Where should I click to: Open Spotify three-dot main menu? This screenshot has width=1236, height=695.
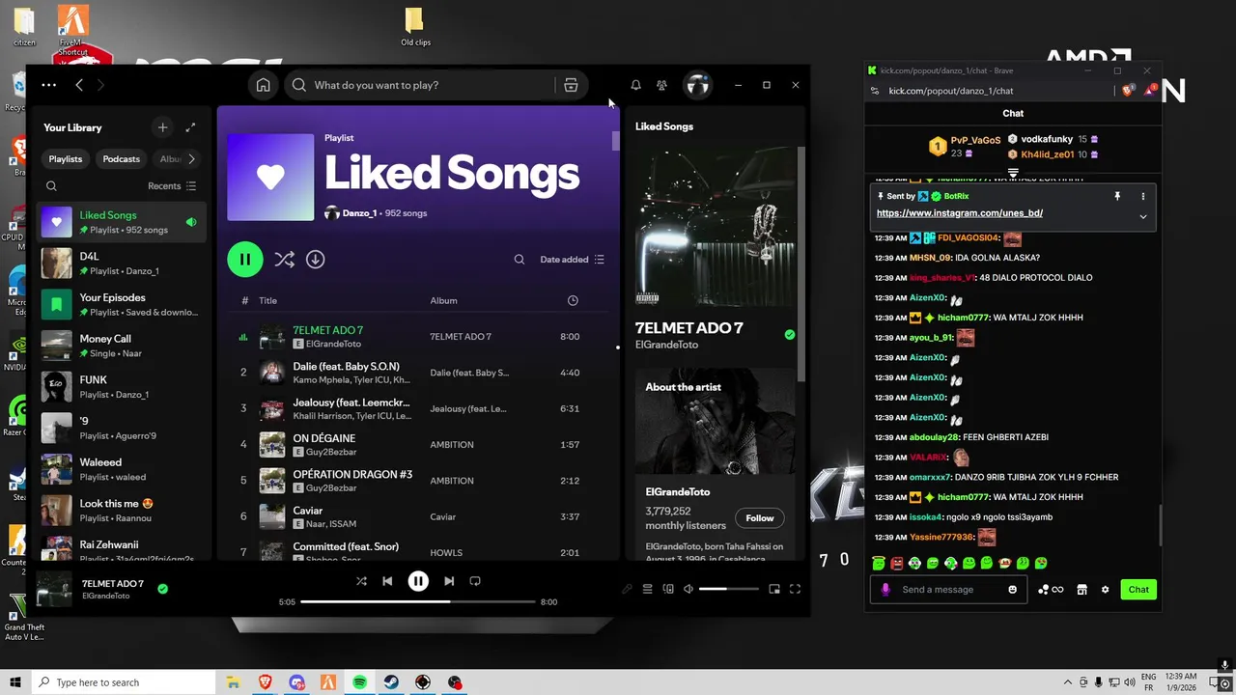pyautogui.click(x=49, y=85)
